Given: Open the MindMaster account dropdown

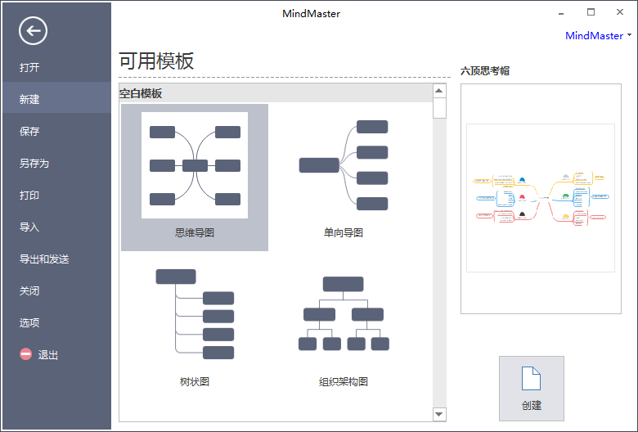Looking at the screenshot, I should [598, 36].
